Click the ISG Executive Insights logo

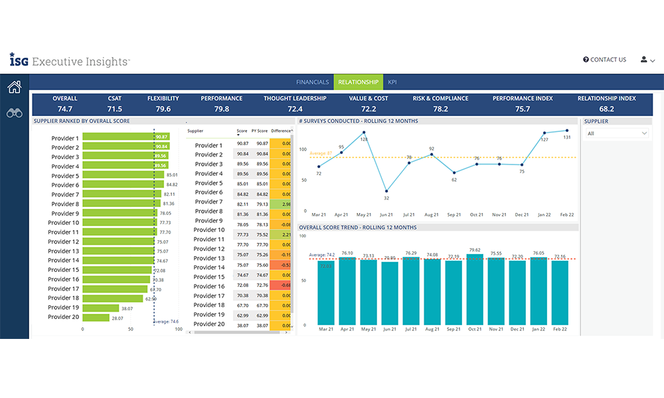(x=70, y=60)
